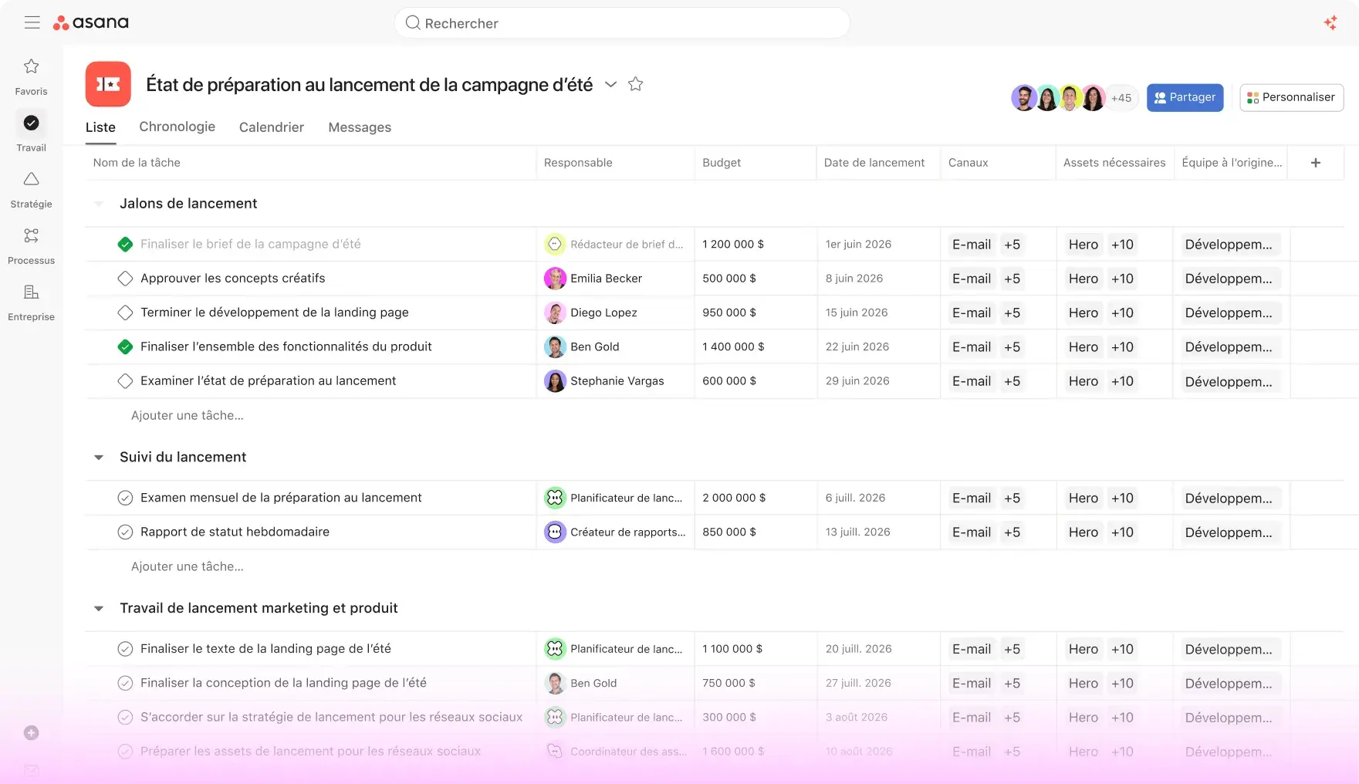The image size is (1359, 784).
Task: Open Favoris star in sidebar
Action: [31, 66]
